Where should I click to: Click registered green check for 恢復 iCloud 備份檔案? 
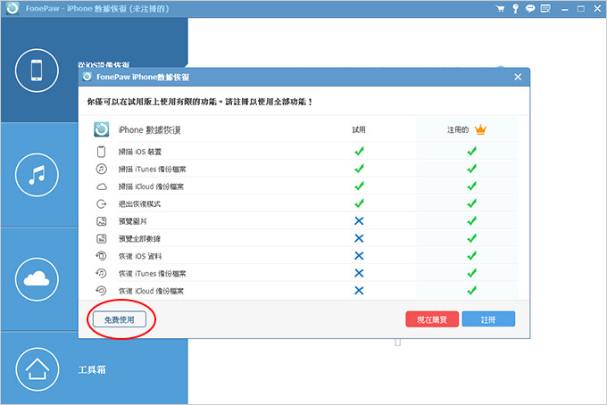[471, 290]
